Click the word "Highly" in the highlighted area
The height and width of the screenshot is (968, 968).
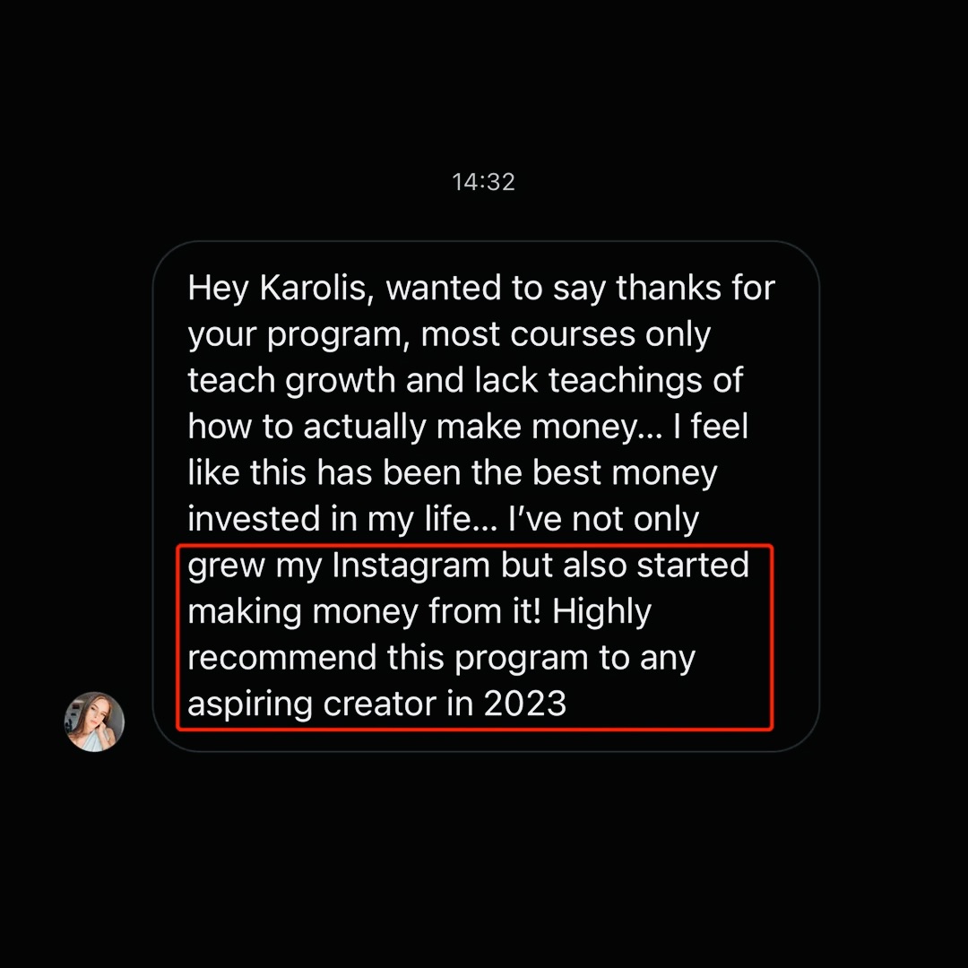pyautogui.click(x=602, y=612)
